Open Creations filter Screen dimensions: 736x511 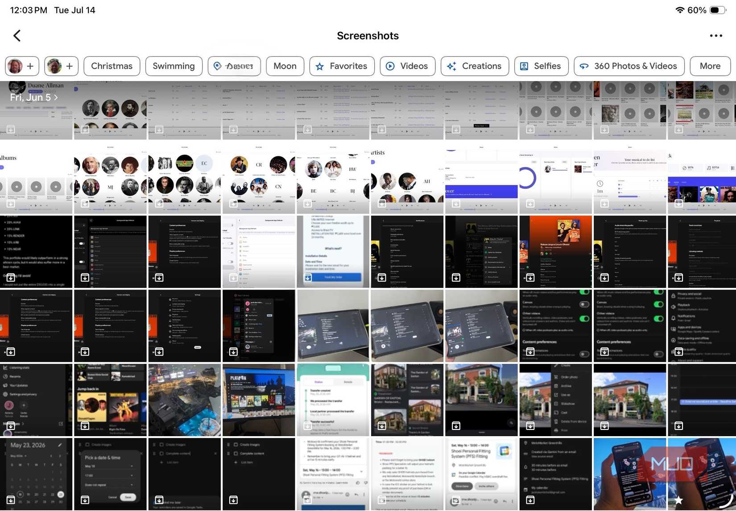click(475, 66)
